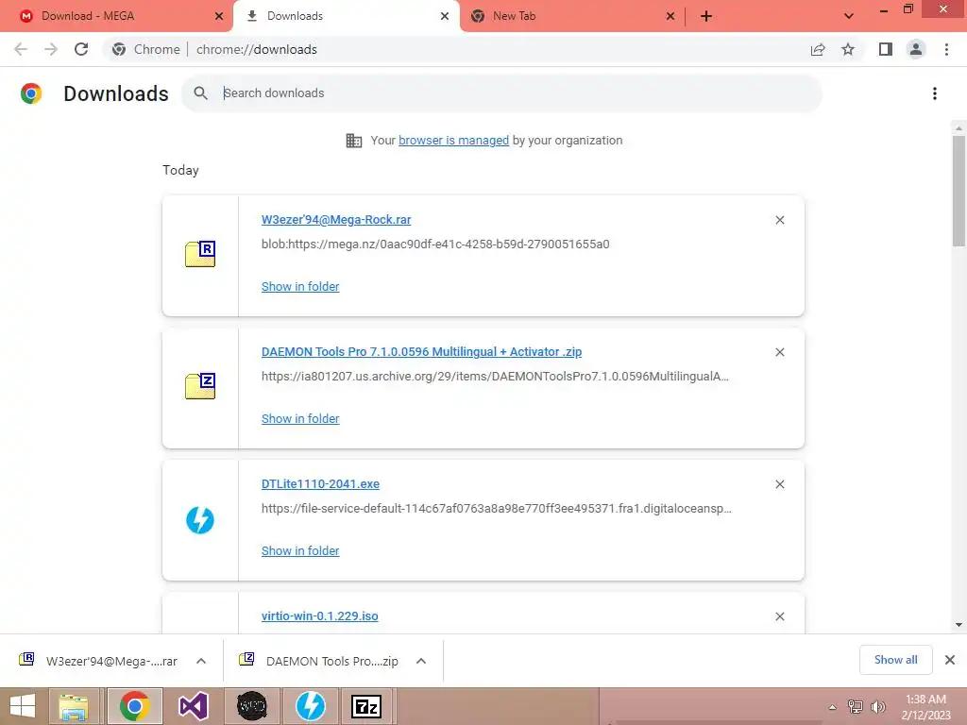Screen dimensions: 967x725
Task: Click the Chrome site info chip in address bar
Action: pyautogui.click(x=148, y=49)
